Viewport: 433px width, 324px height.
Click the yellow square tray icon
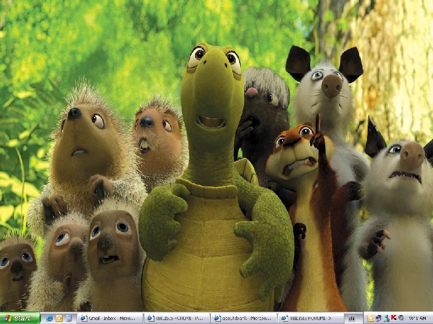coord(371,318)
